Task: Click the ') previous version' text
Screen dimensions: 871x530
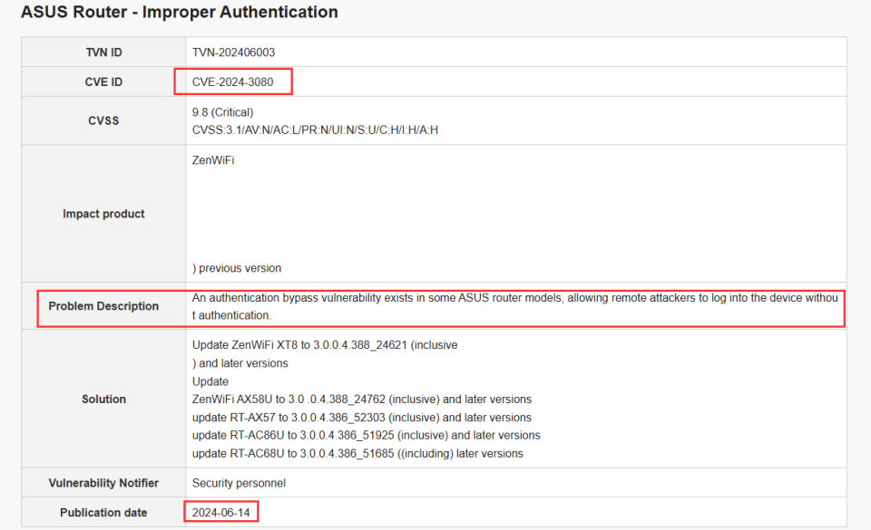Action: point(237,268)
